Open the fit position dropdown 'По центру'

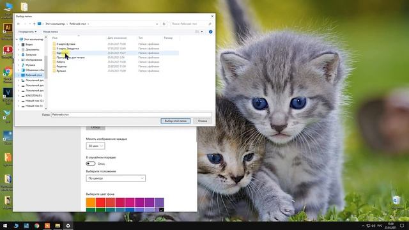116,178
